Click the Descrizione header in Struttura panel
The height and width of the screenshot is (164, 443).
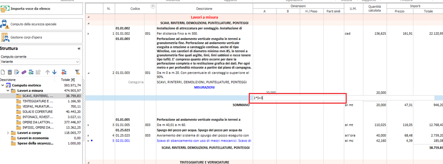pyautogui.click(x=8, y=80)
